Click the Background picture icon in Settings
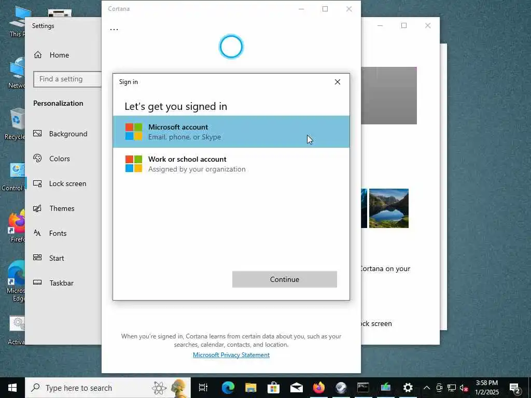Image resolution: width=531 pixels, height=398 pixels. [37, 133]
